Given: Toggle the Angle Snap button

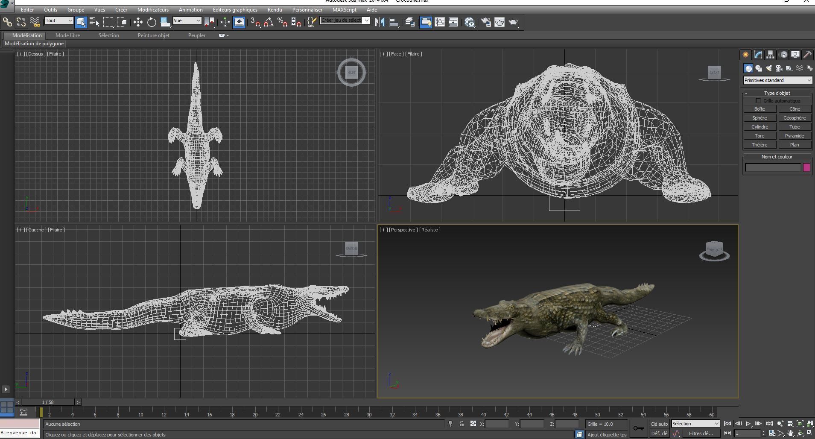Looking at the screenshot, I should [269, 22].
